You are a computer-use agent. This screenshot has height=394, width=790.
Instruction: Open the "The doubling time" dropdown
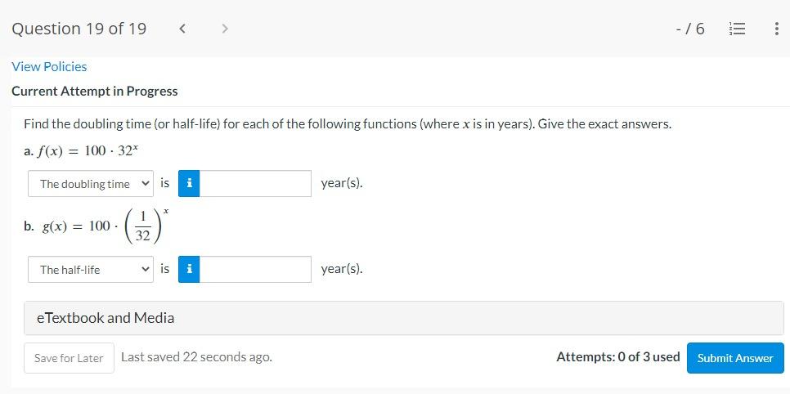pos(91,184)
